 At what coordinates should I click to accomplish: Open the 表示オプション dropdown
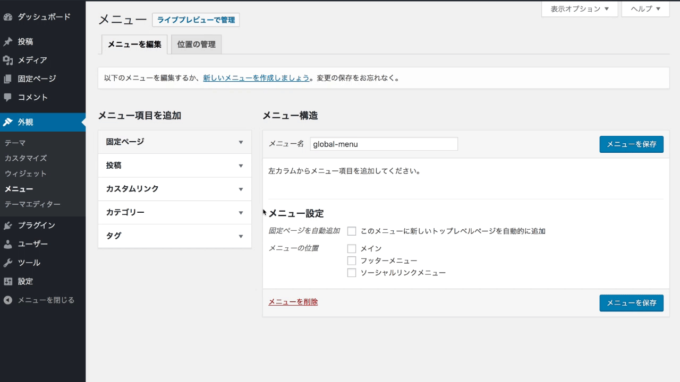[x=579, y=9]
